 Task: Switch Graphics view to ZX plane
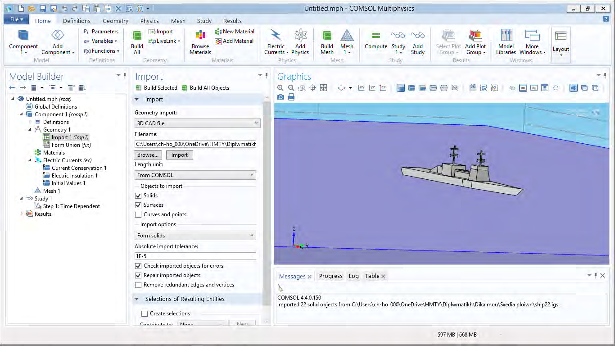click(x=383, y=88)
